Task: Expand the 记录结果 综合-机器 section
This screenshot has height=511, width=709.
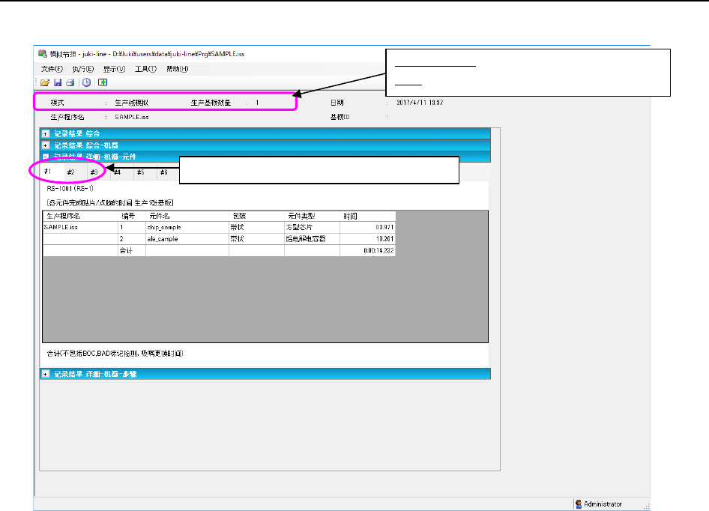Action: [45, 145]
